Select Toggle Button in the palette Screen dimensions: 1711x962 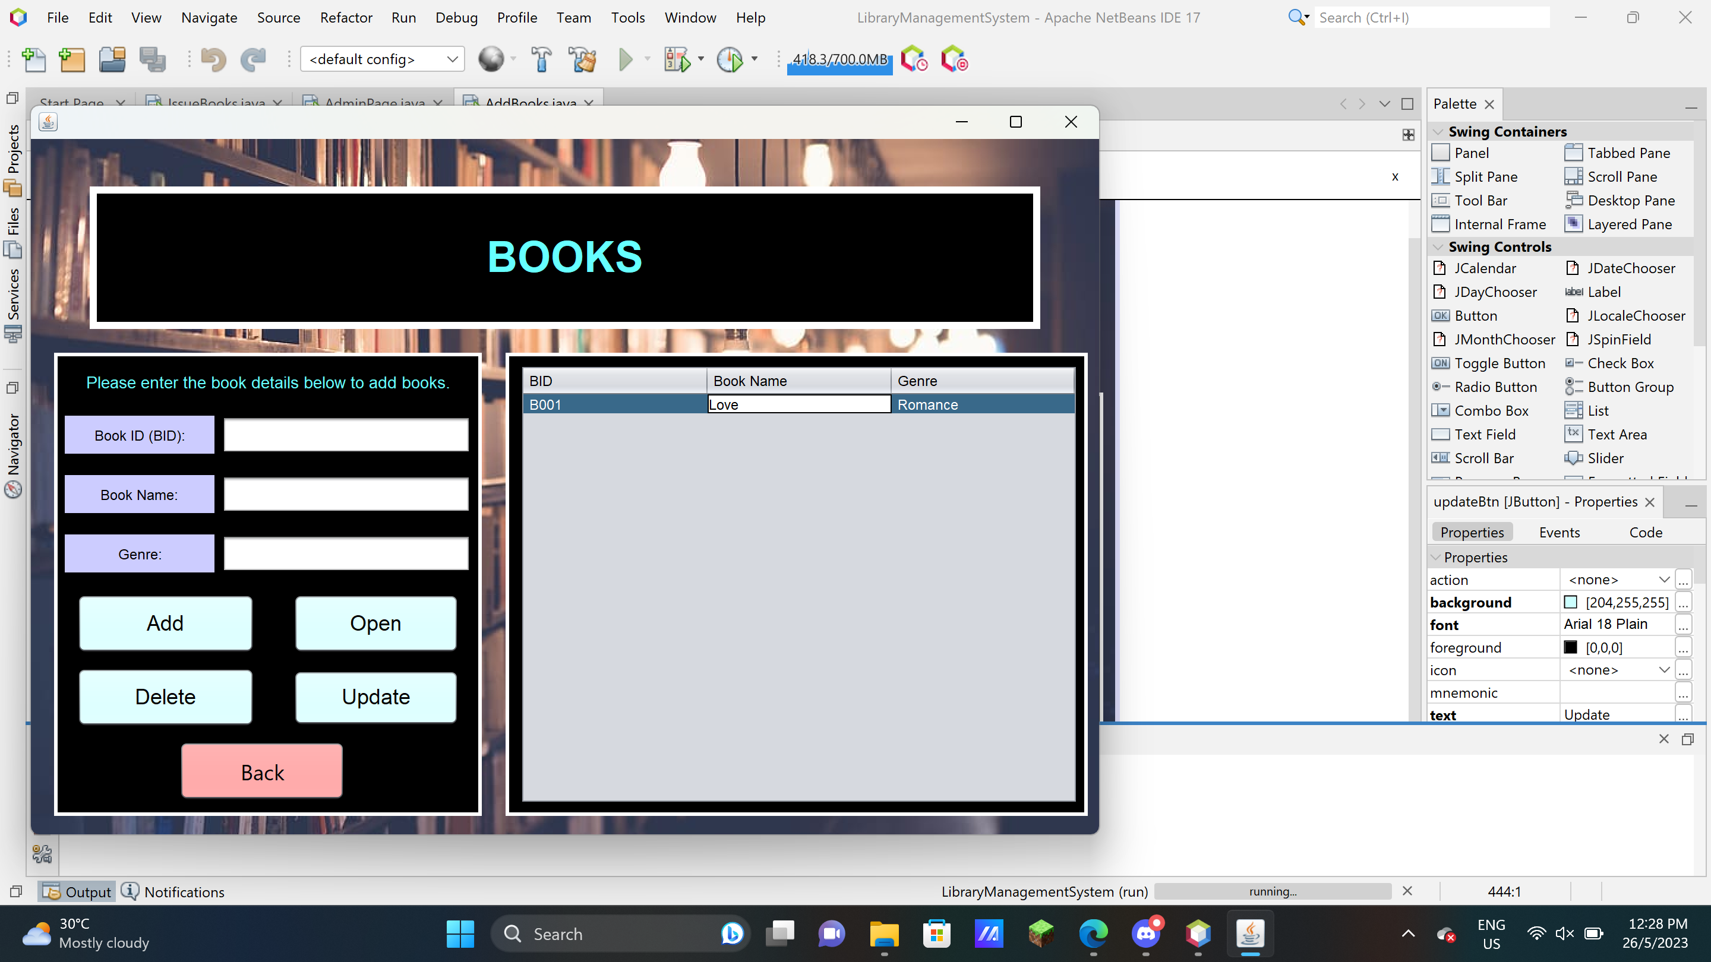click(1499, 363)
